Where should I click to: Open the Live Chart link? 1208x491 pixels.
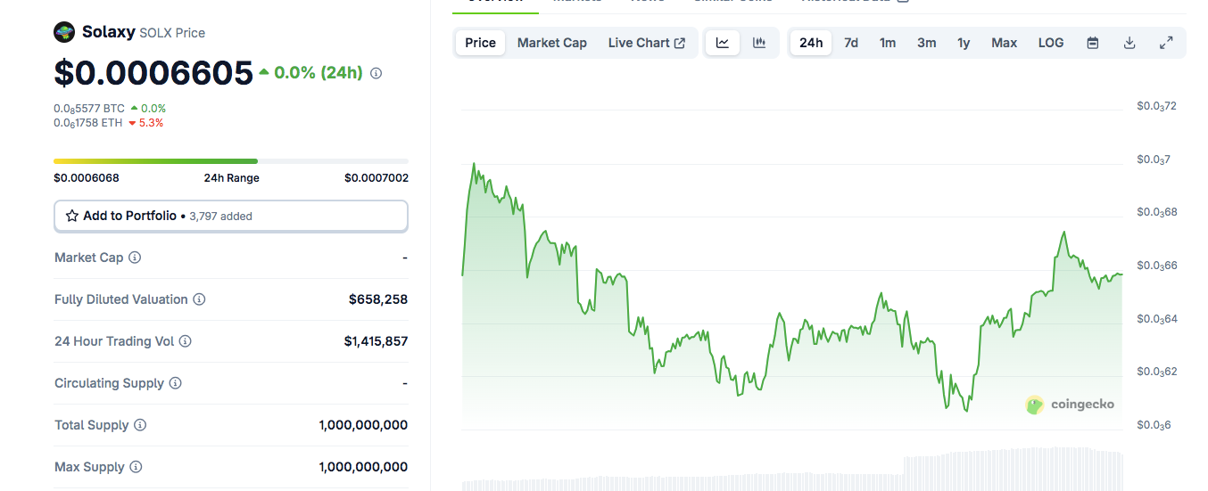click(x=647, y=43)
